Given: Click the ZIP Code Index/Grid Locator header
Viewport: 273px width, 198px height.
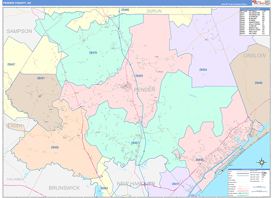Looking at the screenshot, I should (255, 9).
